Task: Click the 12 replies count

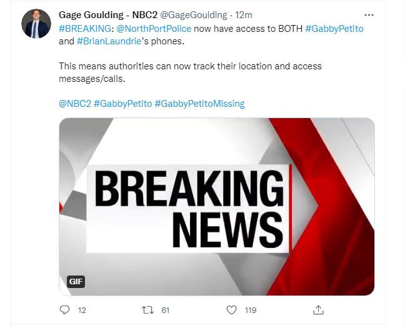Action: click(x=82, y=309)
